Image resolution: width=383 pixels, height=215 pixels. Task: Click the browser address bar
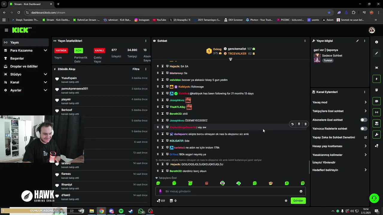[x=177, y=13]
